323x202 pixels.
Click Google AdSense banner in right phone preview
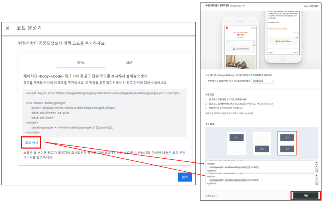click(283, 41)
